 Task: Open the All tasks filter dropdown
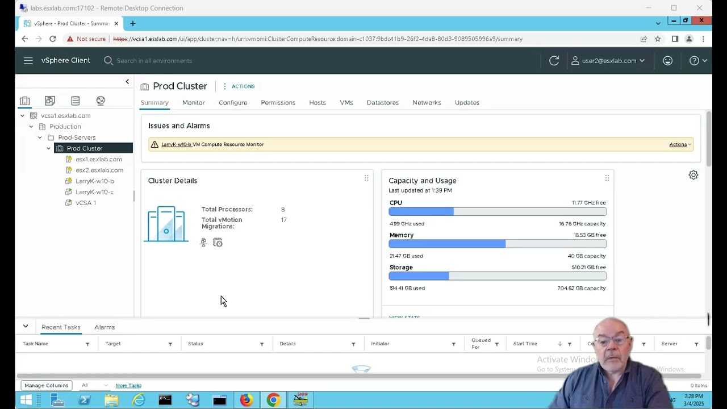click(x=94, y=385)
